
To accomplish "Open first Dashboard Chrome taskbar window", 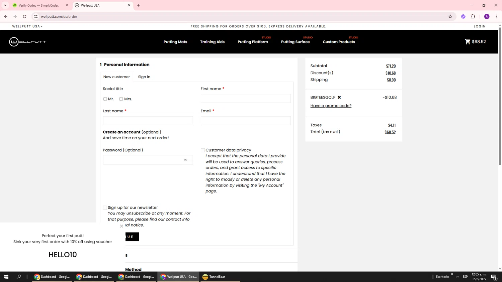I will tap(52, 277).
